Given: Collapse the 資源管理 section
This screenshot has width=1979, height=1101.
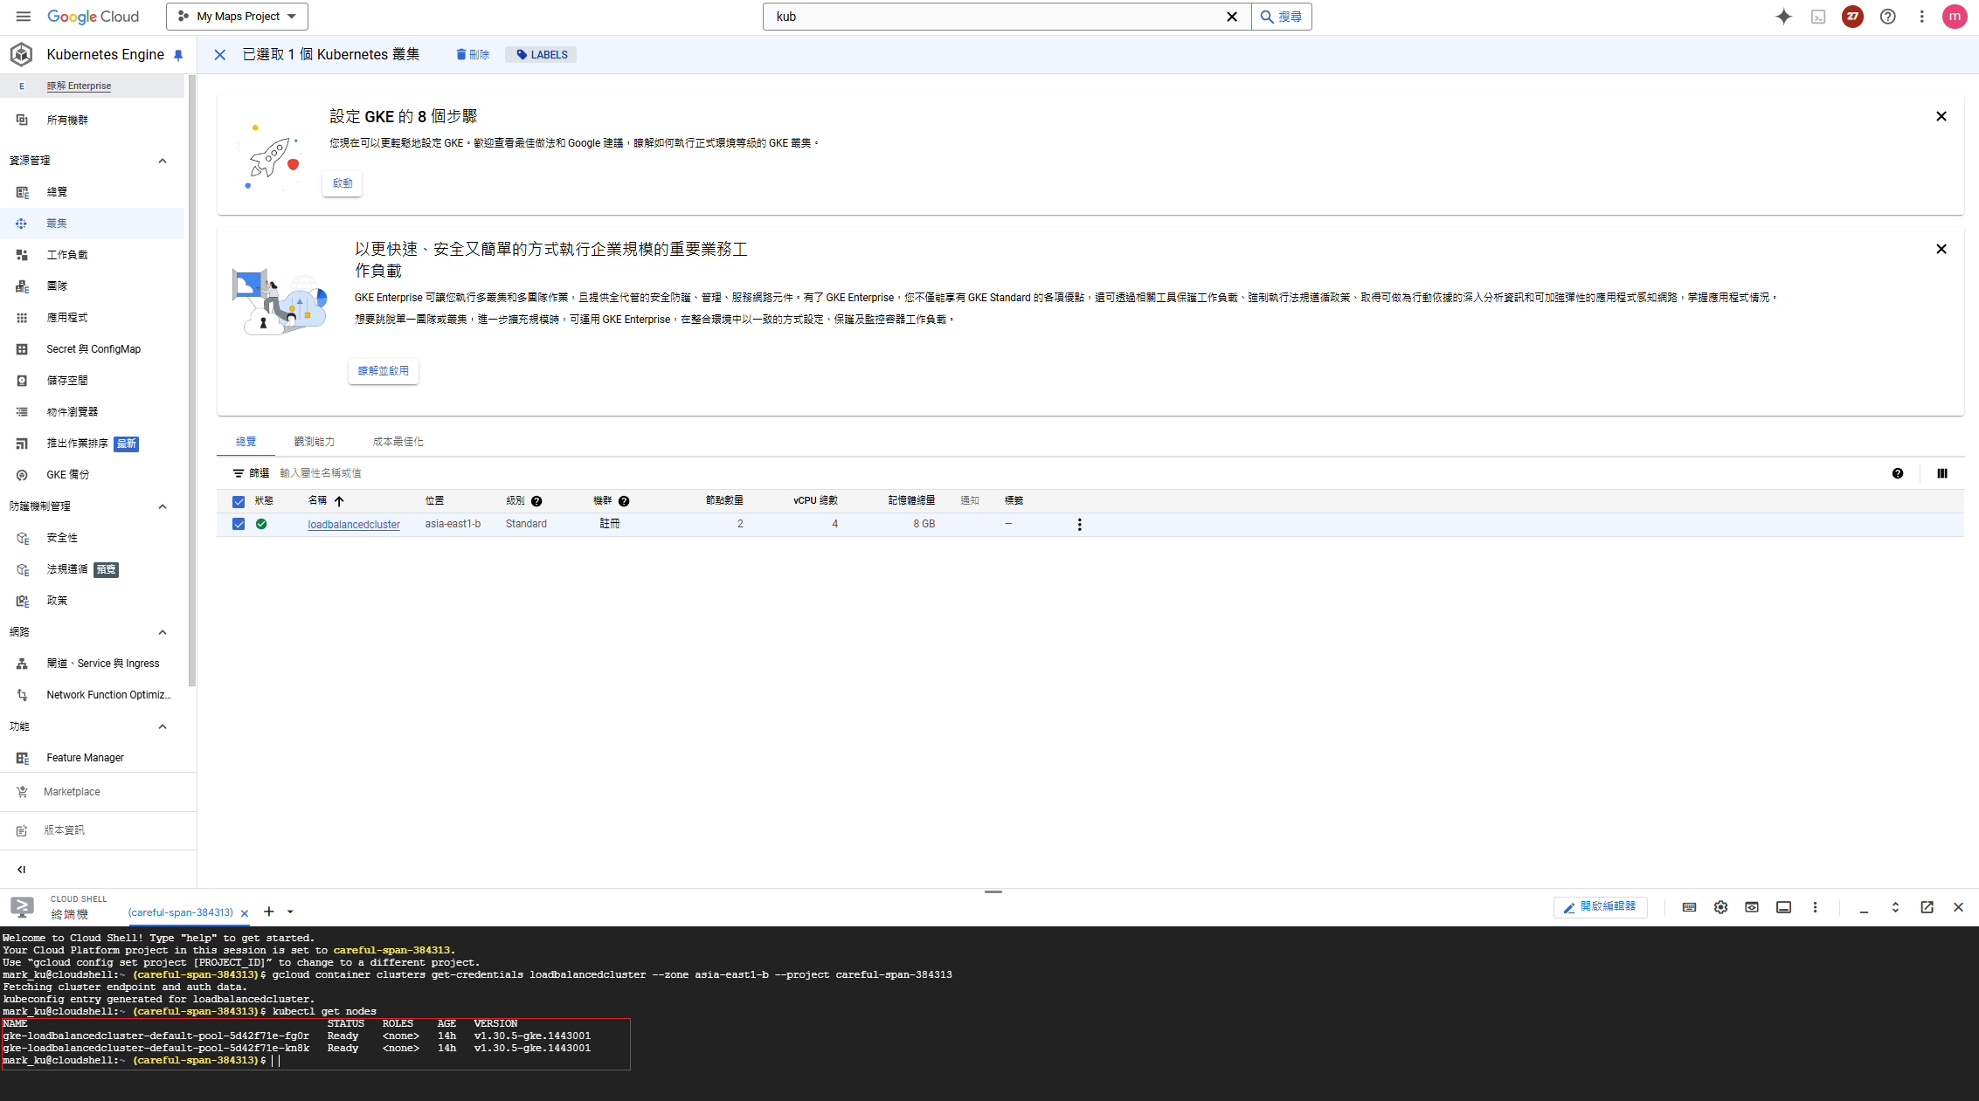Looking at the screenshot, I should pyautogui.click(x=162, y=160).
